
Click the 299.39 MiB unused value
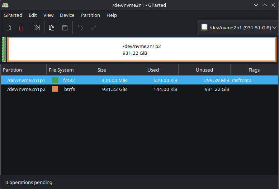click(x=217, y=80)
